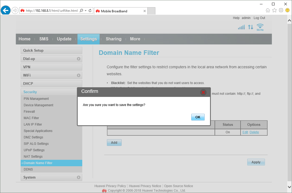
Task: Click the Log Out link
Action: click(x=259, y=18)
